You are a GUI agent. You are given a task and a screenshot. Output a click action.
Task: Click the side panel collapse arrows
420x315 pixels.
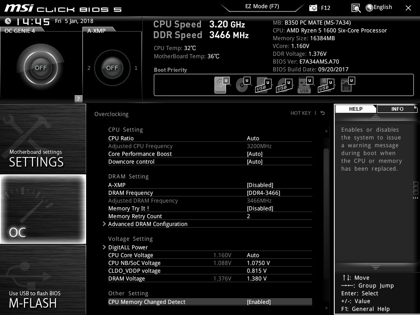tap(415, 198)
